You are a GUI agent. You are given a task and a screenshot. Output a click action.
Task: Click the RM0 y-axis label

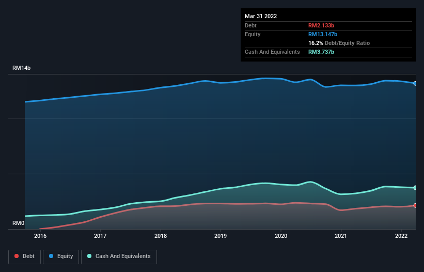18,223
